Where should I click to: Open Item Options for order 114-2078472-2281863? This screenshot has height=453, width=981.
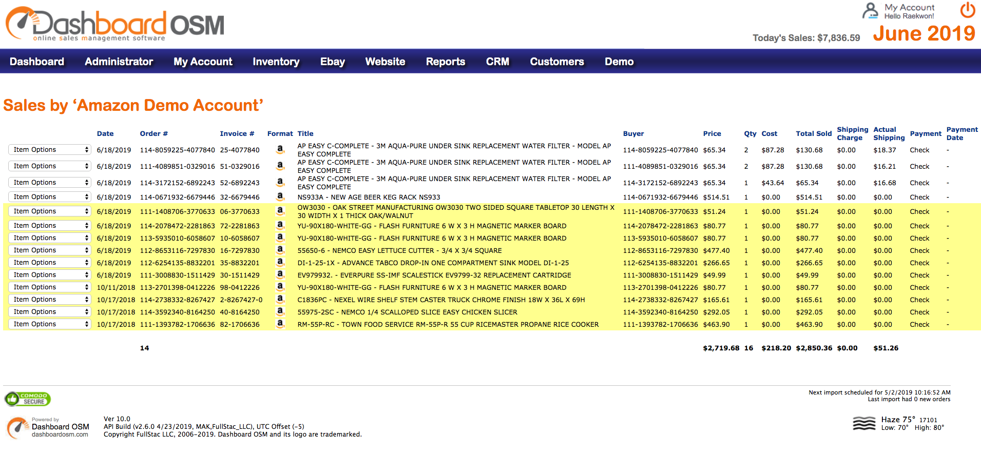[50, 226]
